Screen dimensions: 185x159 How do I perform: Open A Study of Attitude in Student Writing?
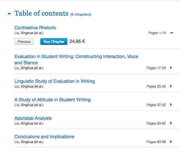pyautogui.click(x=53, y=100)
